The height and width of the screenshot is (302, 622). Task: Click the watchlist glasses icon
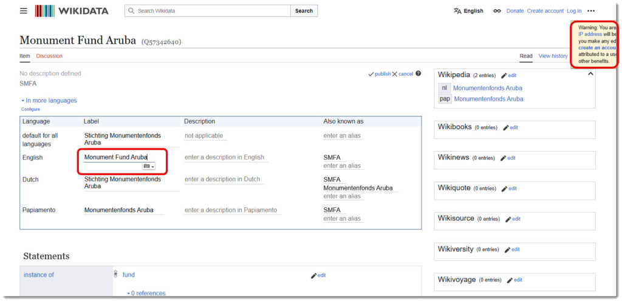tap(497, 11)
